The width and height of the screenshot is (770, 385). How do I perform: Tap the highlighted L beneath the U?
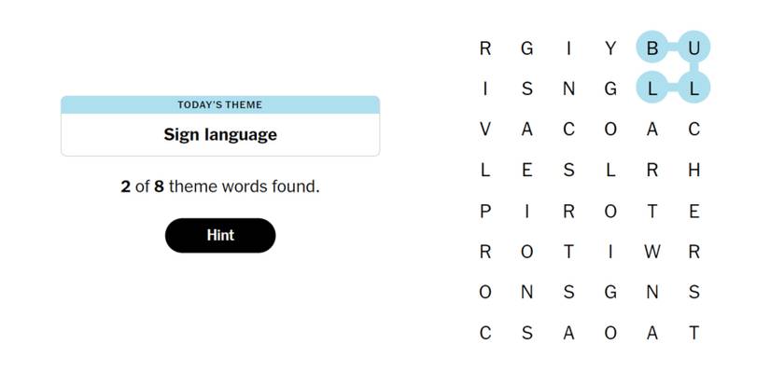693,89
